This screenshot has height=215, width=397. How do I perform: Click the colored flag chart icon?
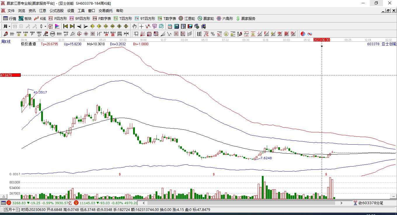[x=57, y=26]
